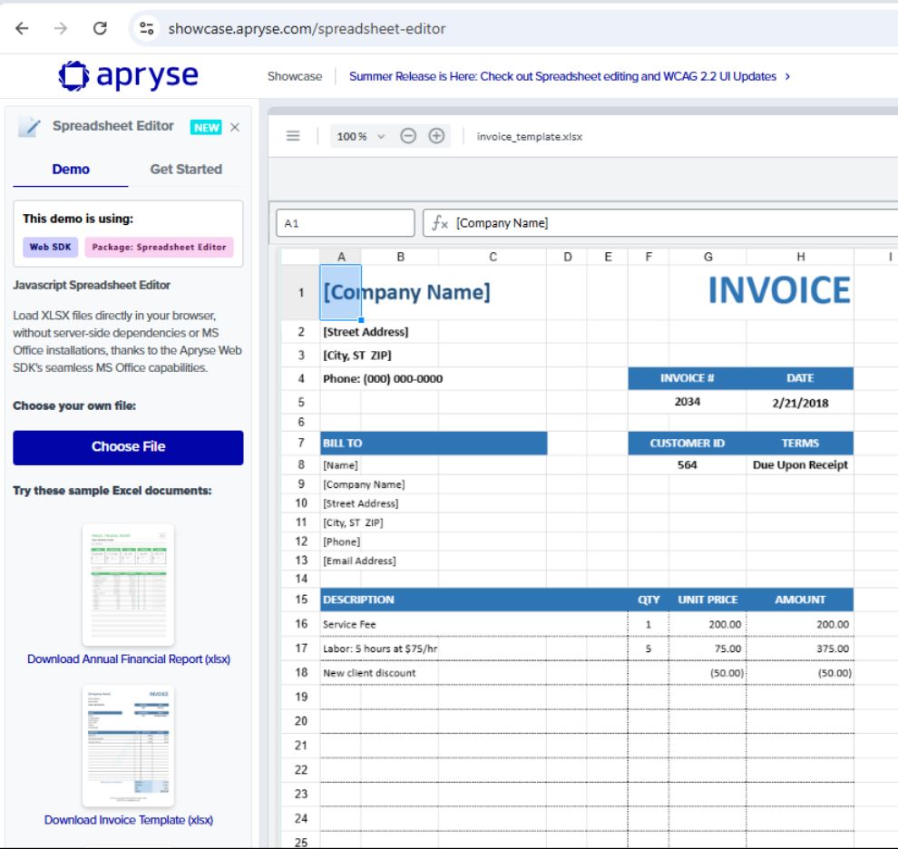Close the Spreadsheet Editor panel
Image resolution: width=898 pixels, height=849 pixels.
pyautogui.click(x=235, y=127)
